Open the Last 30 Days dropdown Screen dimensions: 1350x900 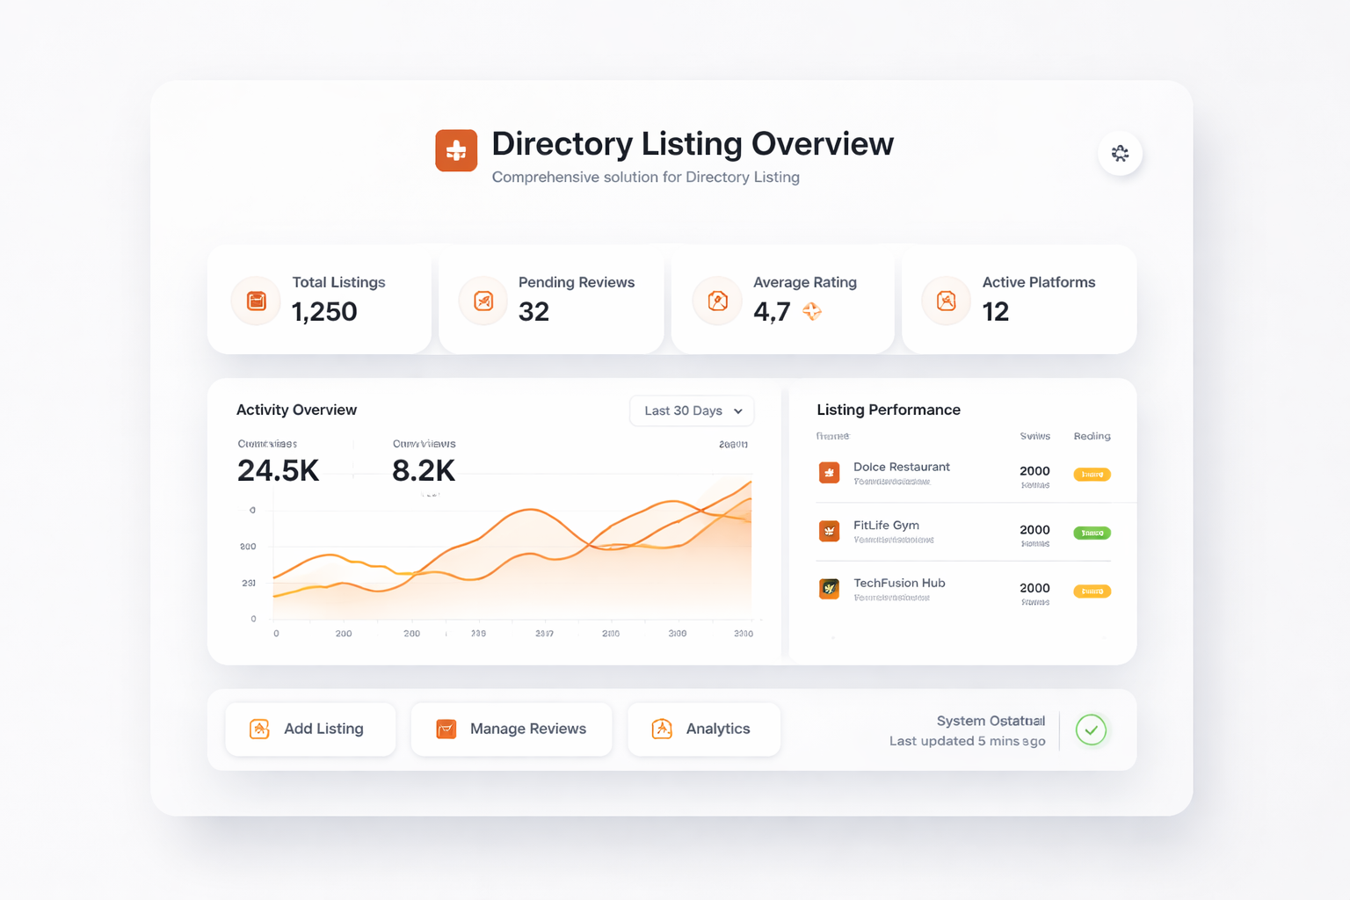692,410
